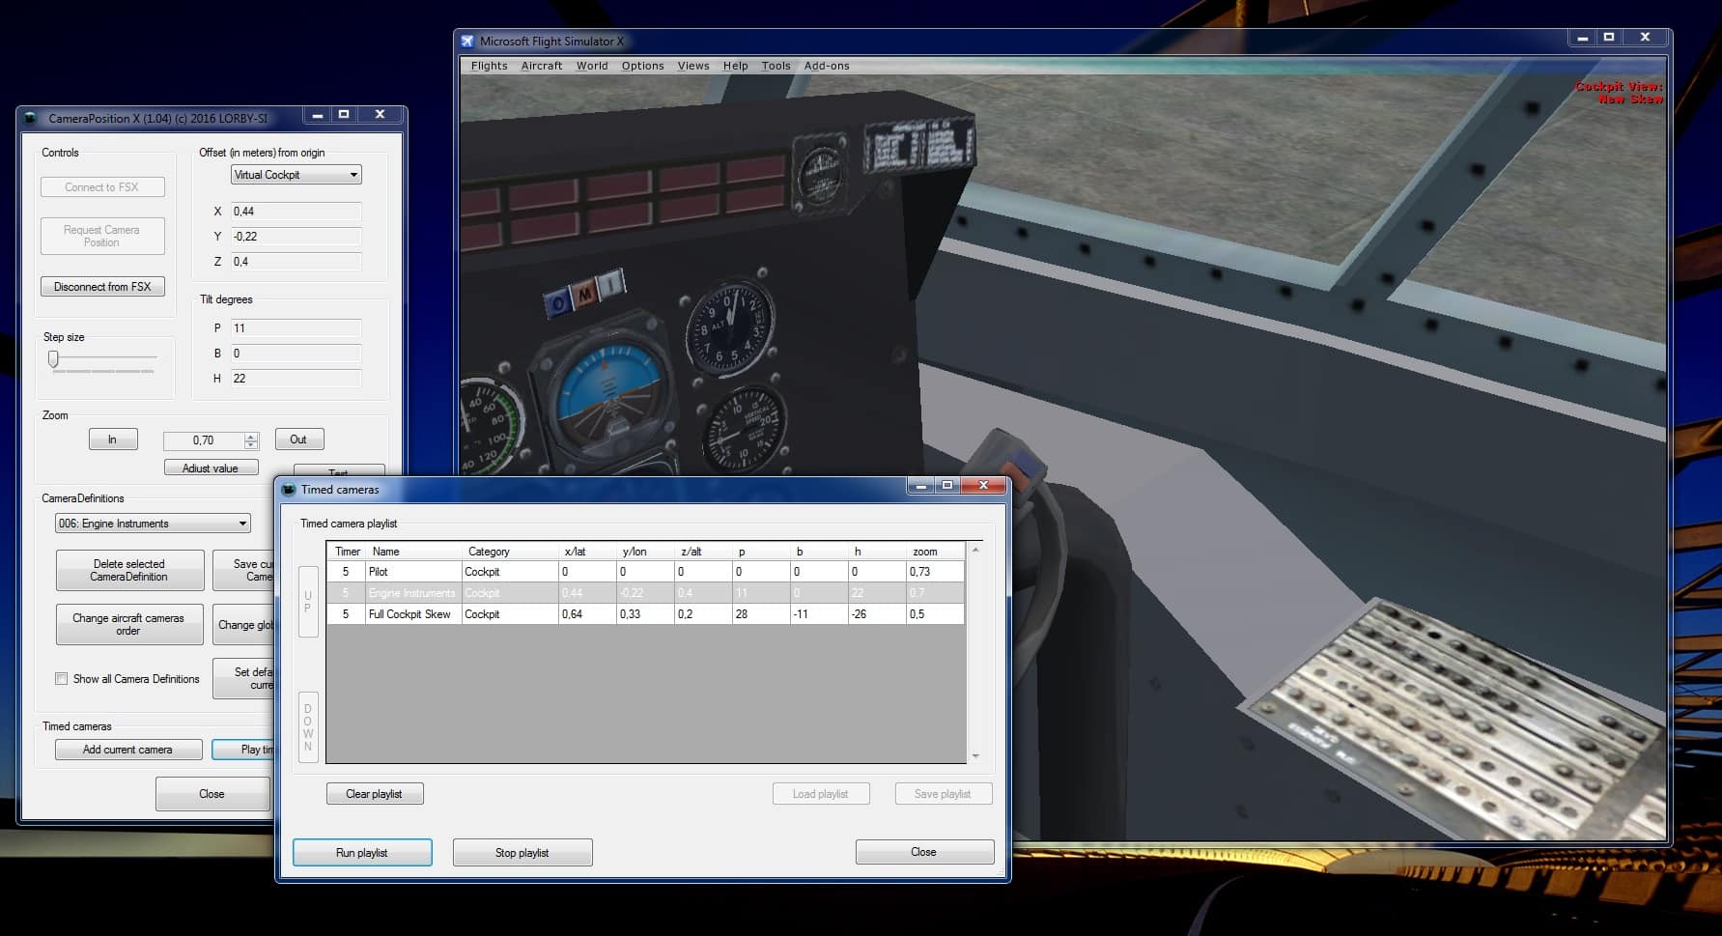This screenshot has width=1722, height=936.
Task: Open the Views menu in simulator
Action: pyautogui.click(x=692, y=66)
